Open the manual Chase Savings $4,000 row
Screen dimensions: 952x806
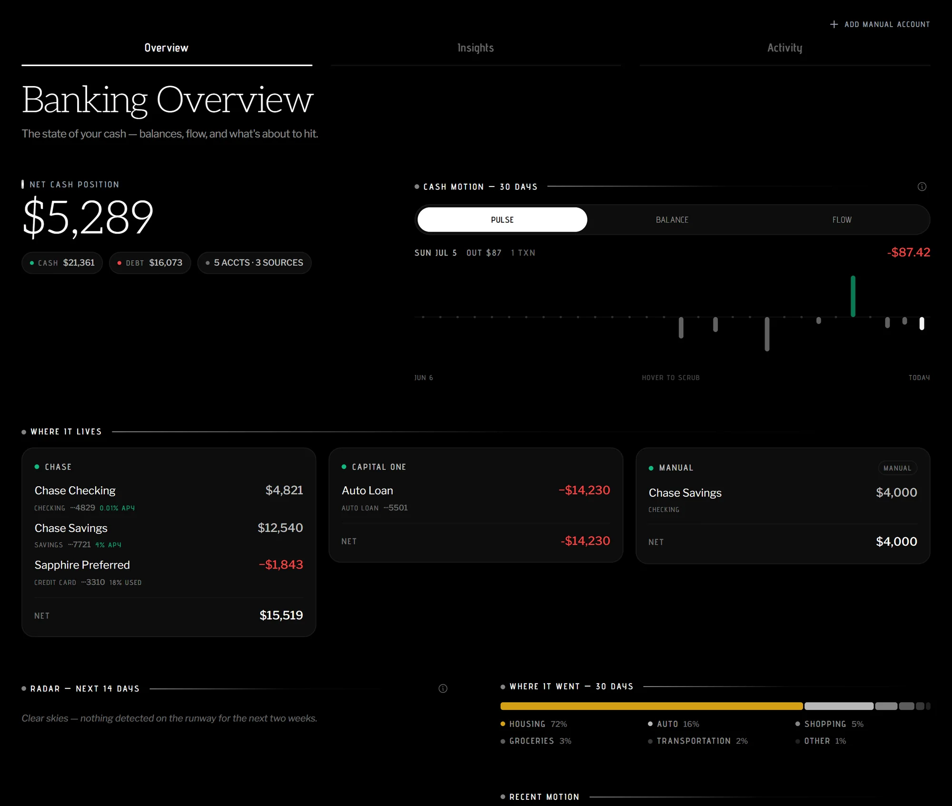783,500
